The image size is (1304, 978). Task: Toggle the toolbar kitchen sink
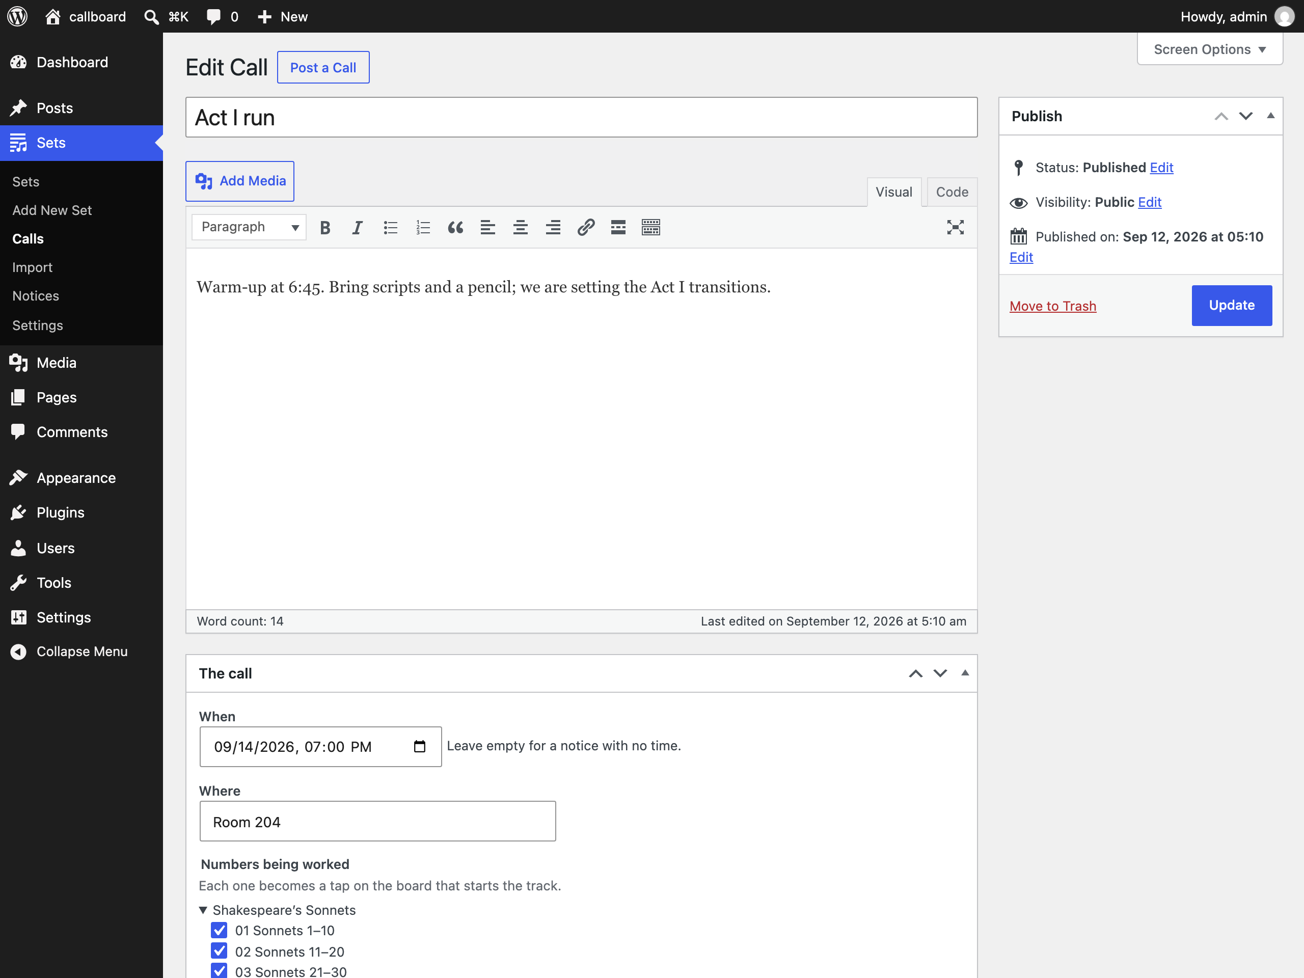coord(651,228)
